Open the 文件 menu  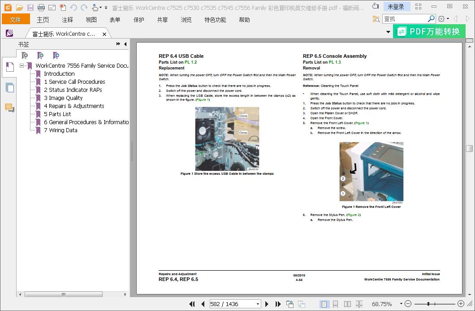16,20
